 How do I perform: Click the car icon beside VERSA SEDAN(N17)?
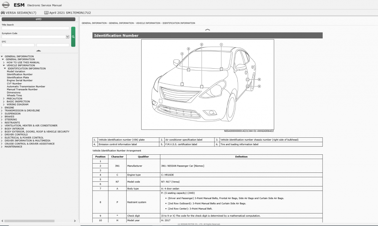3,13
